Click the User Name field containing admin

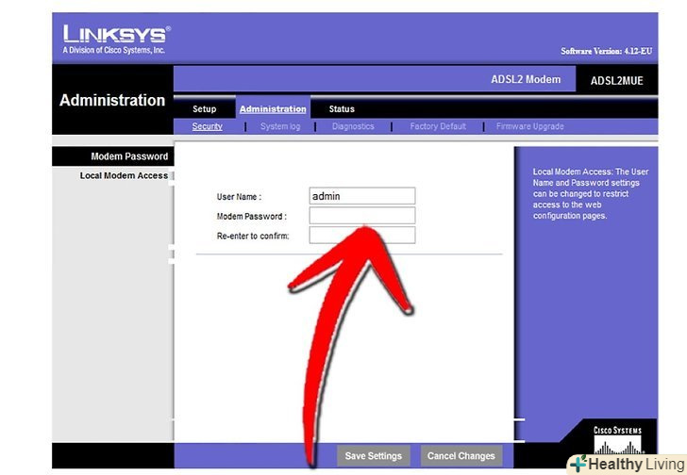tap(362, 196)
